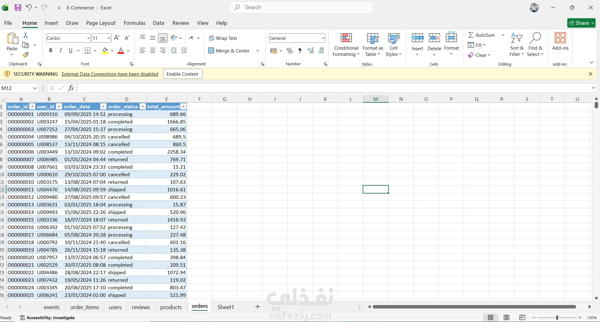Switch to Page Layout view
This screenshot has height=322, width=600.
[x=507, y=318]
